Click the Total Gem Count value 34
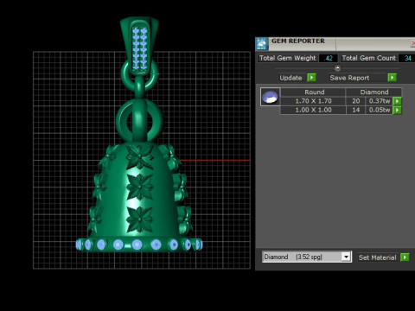415x311 pixels. (x=407, y=58)
